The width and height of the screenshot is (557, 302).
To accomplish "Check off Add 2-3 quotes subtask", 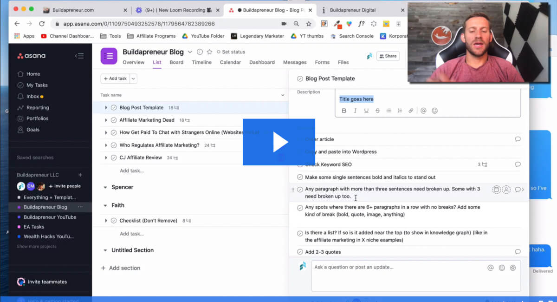I will click(x=300, y=252).
